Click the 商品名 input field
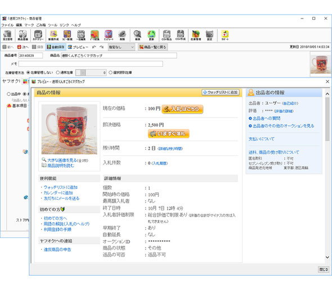The image size is (332, 292). (119, 56)
